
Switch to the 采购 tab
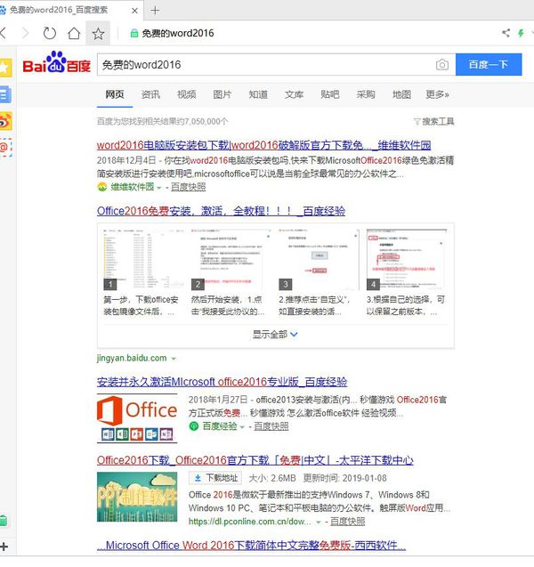[366, 94]
